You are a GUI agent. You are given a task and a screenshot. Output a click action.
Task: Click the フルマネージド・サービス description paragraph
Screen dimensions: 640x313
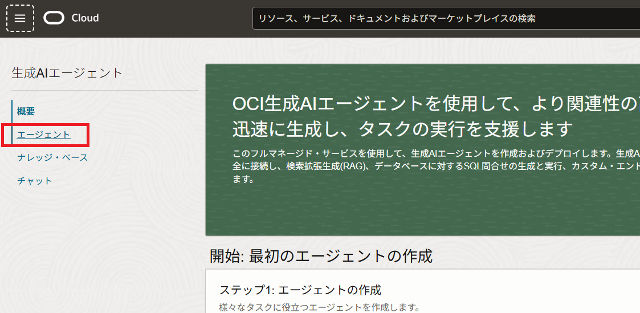point(436,166)
